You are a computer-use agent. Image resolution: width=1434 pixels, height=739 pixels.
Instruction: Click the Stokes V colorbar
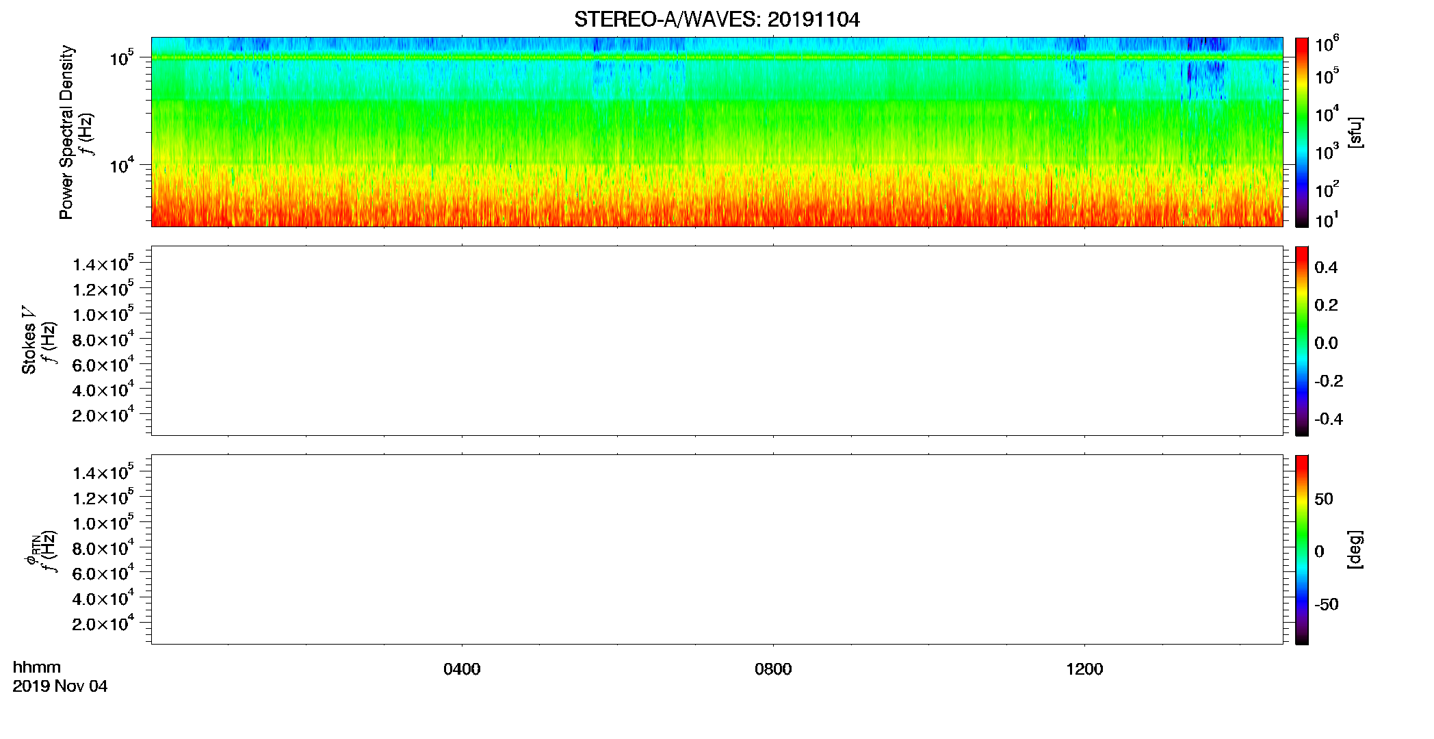[x=1302, y=341]
